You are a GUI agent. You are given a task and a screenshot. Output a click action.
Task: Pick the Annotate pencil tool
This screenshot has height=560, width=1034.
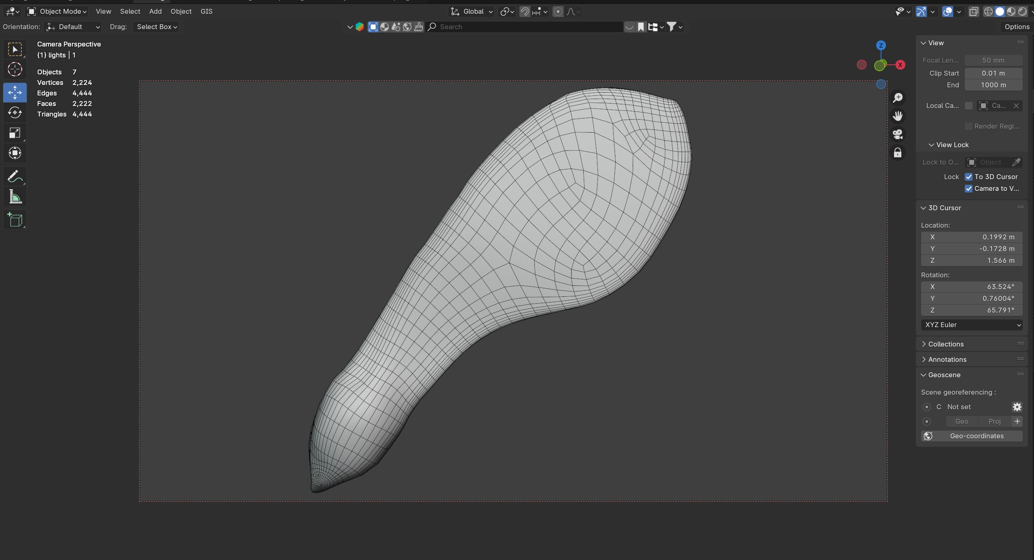[x=15, y=177]
